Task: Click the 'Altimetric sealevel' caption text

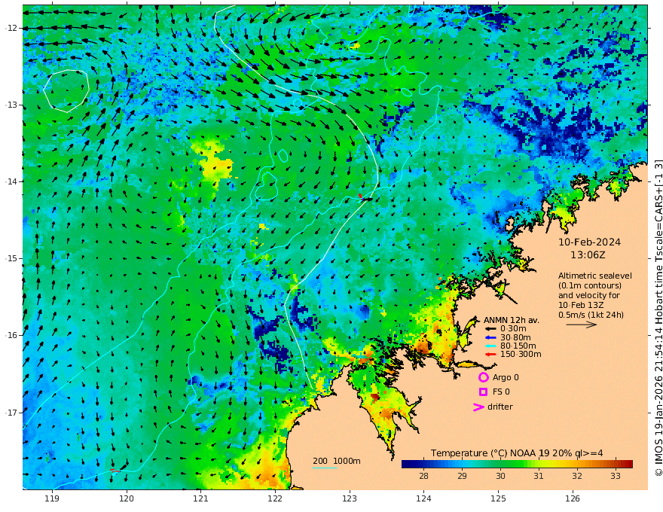Action: pyautogui.click(x=595, y=276)
